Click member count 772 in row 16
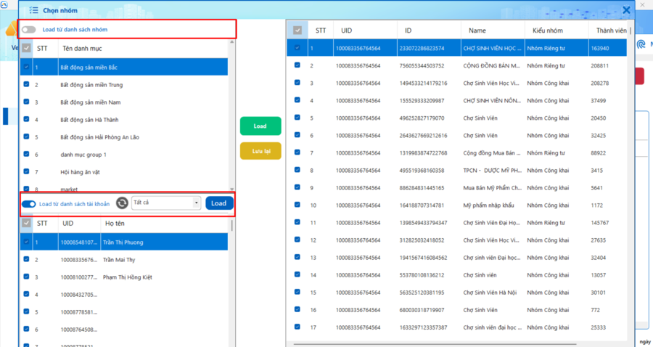 point(595,310)
